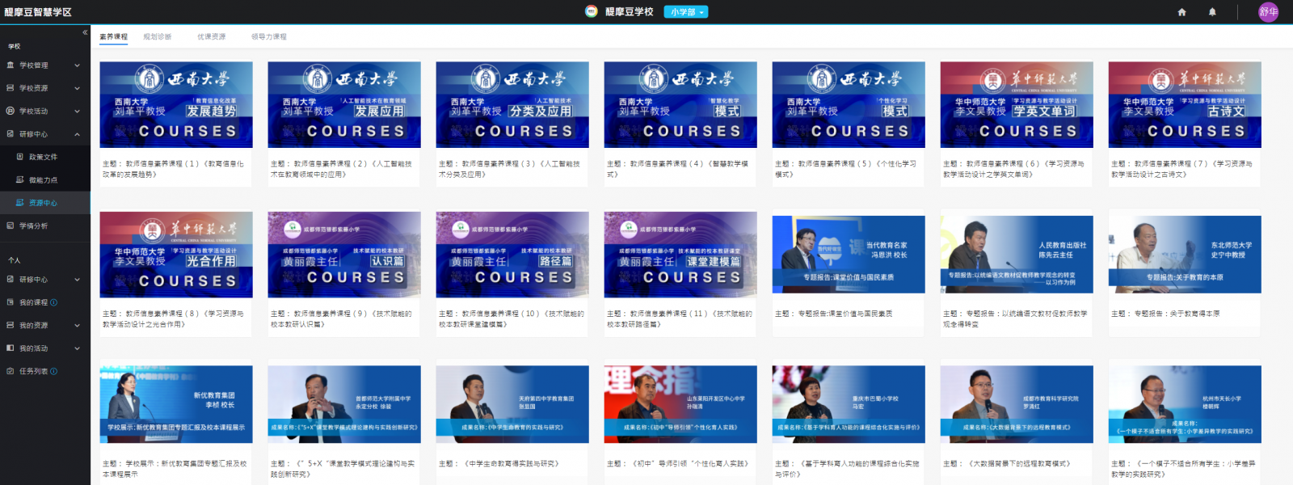1293x485 pixels.
Task: Click info icon beside 我的课程
Action: [x=54, y=302]
